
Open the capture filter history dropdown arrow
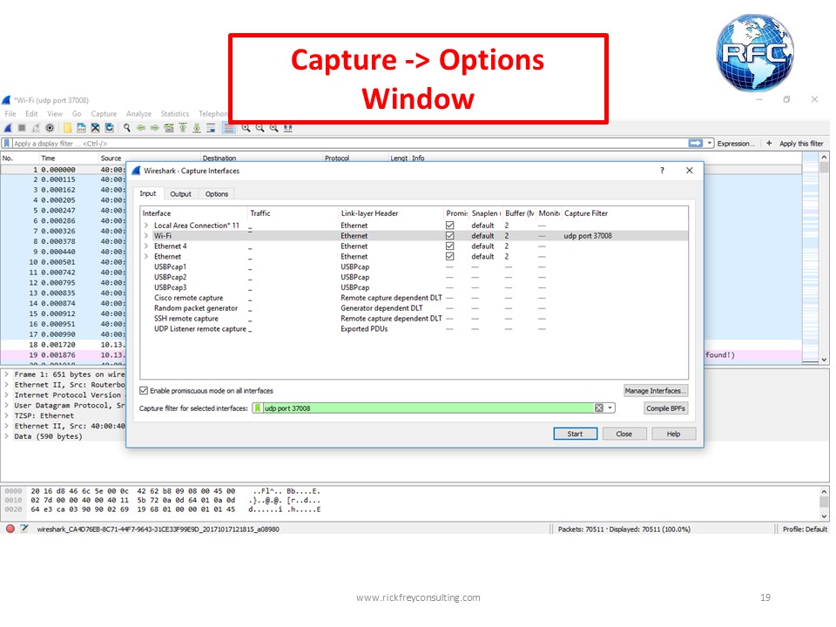[x=610, y=408]
